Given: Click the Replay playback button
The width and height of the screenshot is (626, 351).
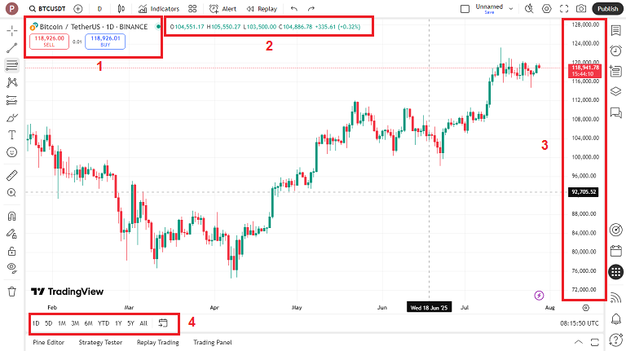Looking at the screenshot, I should point(262,8).
